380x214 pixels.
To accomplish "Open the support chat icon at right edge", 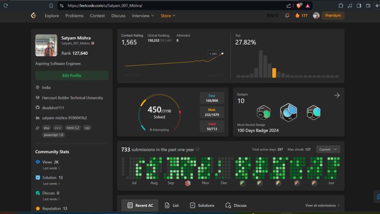I will (377, 196).
